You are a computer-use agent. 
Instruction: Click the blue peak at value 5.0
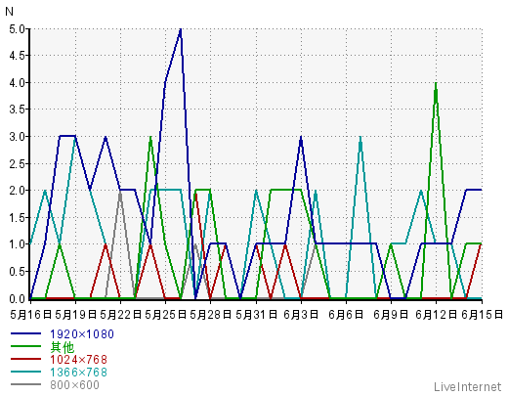coord(181,30)
